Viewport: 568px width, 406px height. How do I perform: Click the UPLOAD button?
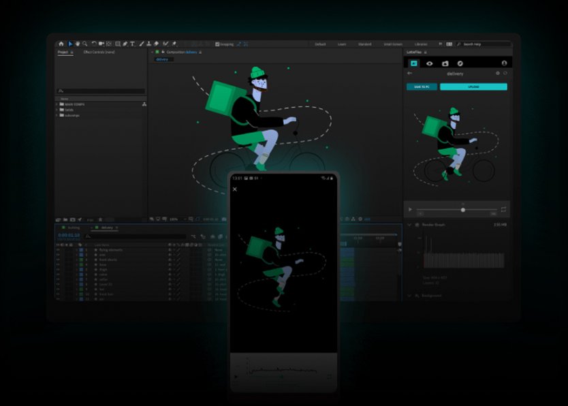[x=474, y=87]
